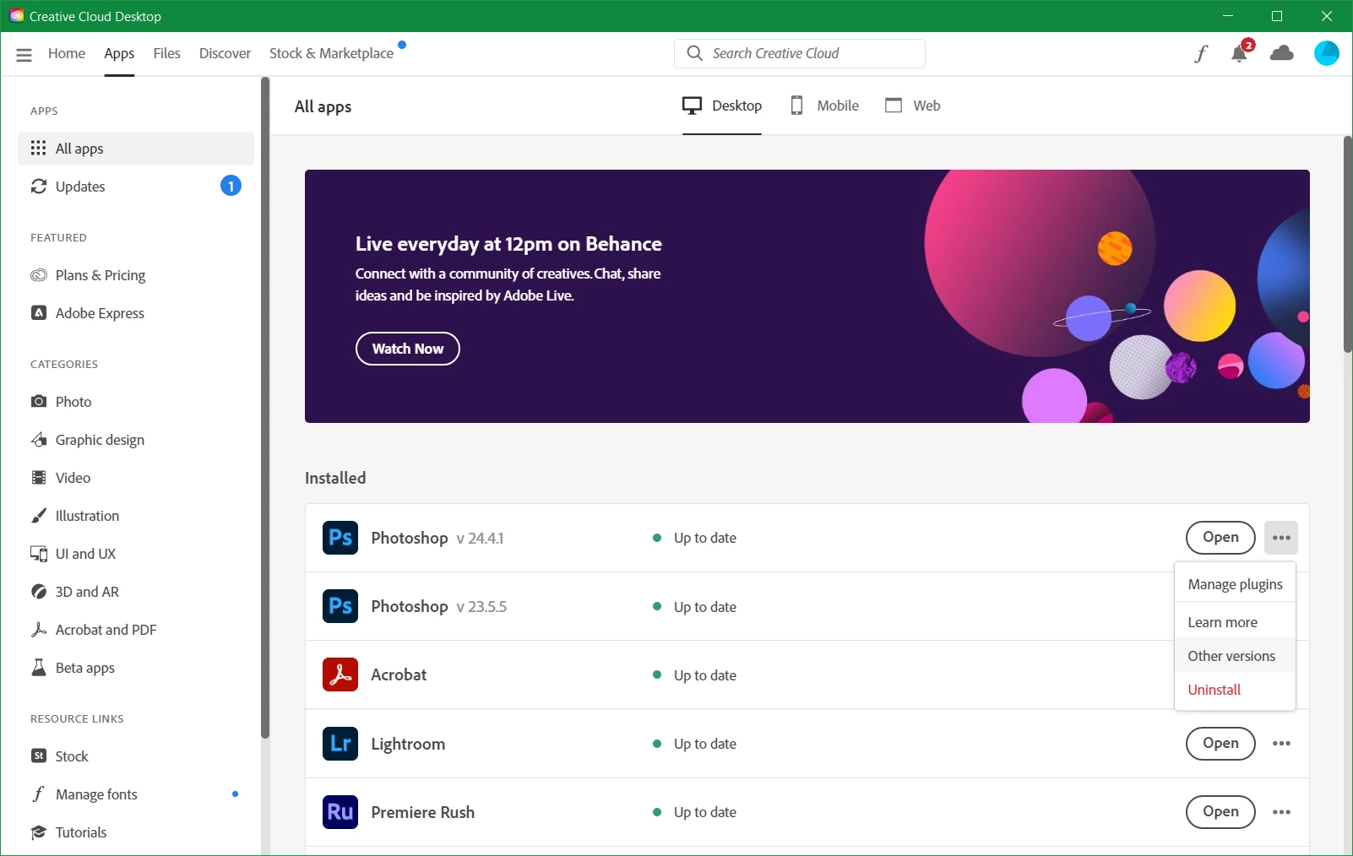Click the 'Live everyday at 12pm on Behance' headline
This screenshot has height=856, width=1353.
tap(508, 244)
